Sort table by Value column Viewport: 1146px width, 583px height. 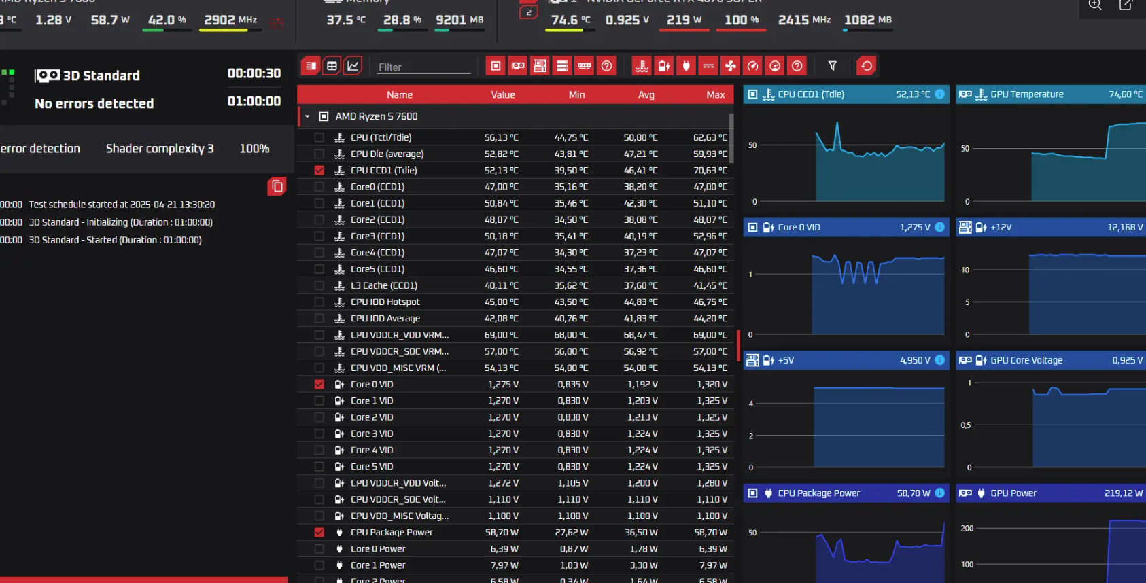pos(503,95)
